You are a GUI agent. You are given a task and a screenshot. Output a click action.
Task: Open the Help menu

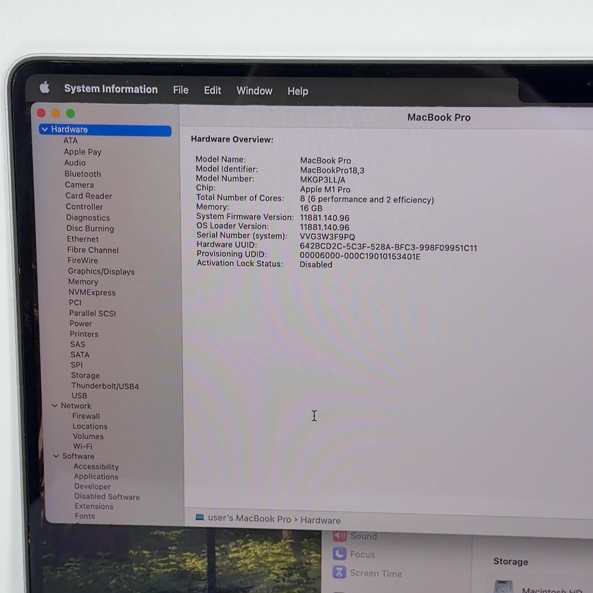[297, 91]
